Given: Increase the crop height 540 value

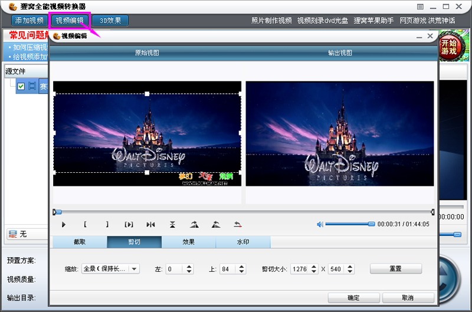Looking at the screenshot, I should point(350,267).
